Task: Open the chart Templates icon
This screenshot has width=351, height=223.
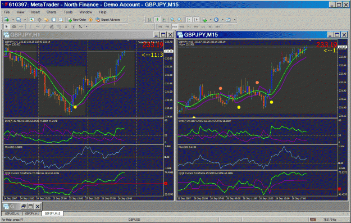Action: 229,20
